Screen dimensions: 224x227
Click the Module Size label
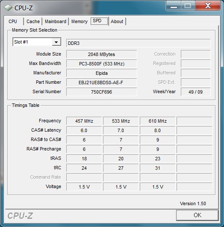49,54
